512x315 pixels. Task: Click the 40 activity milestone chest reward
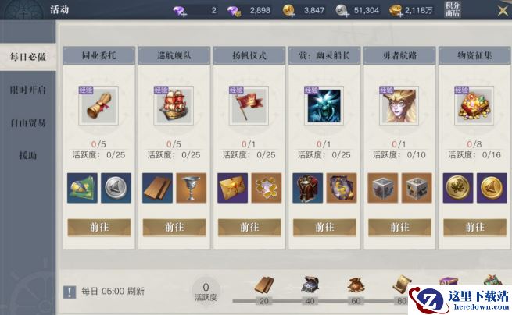[310, 285]
